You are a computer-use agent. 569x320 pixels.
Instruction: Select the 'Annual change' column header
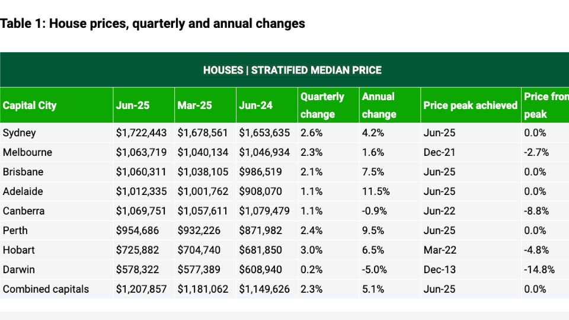coord(378,105)
